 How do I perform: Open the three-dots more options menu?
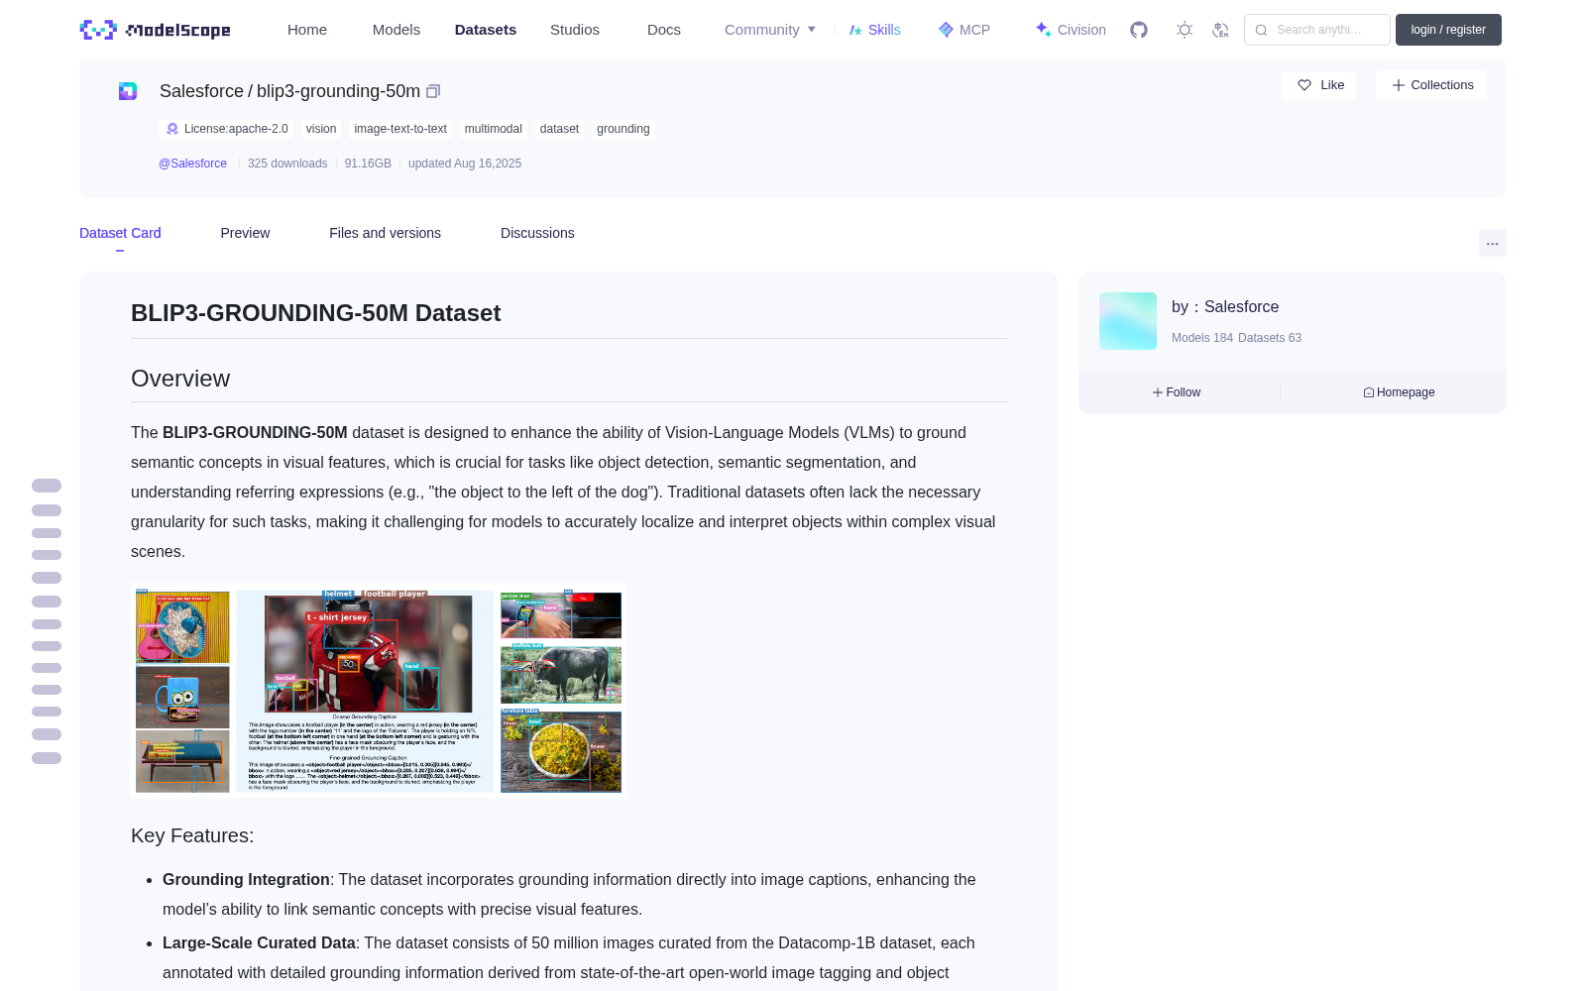tap(1492, 243)
